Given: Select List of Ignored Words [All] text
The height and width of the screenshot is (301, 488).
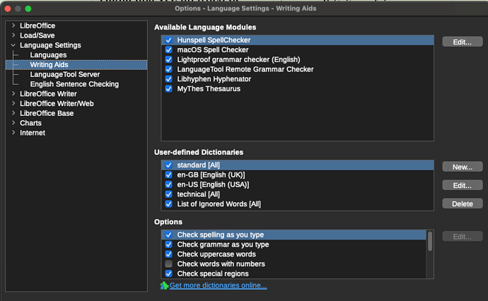Looking at the screenshot, I should 219,204.
